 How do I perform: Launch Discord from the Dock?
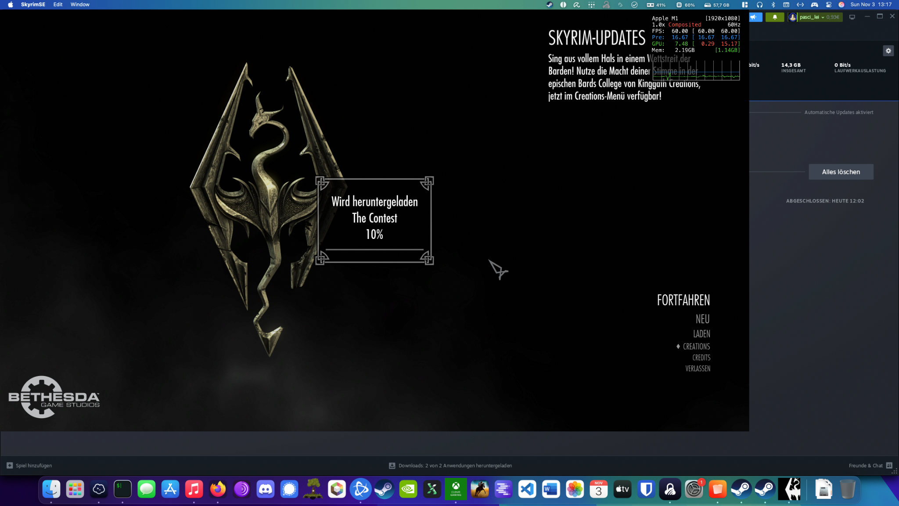point(265,489)
